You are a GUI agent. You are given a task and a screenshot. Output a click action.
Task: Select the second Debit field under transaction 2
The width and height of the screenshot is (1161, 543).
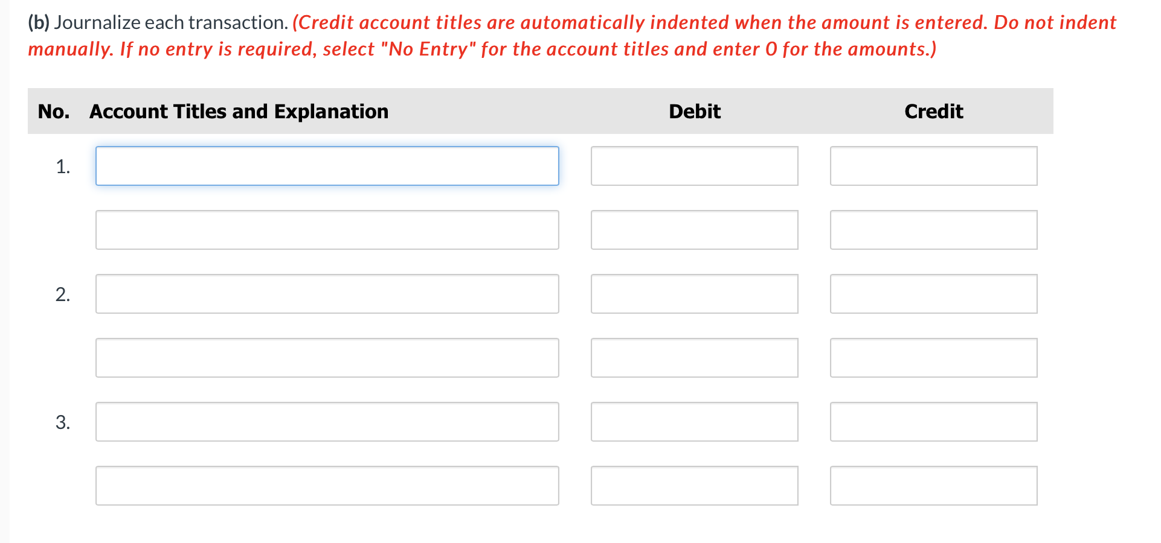(x=693, y=357)
